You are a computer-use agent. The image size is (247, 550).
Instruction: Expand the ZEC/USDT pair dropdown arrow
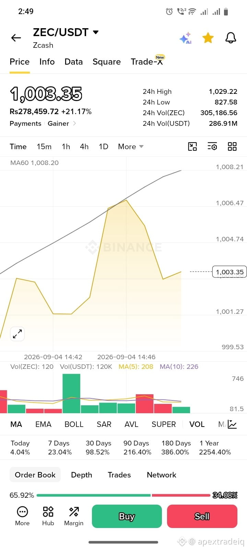[x=96, y=32]
